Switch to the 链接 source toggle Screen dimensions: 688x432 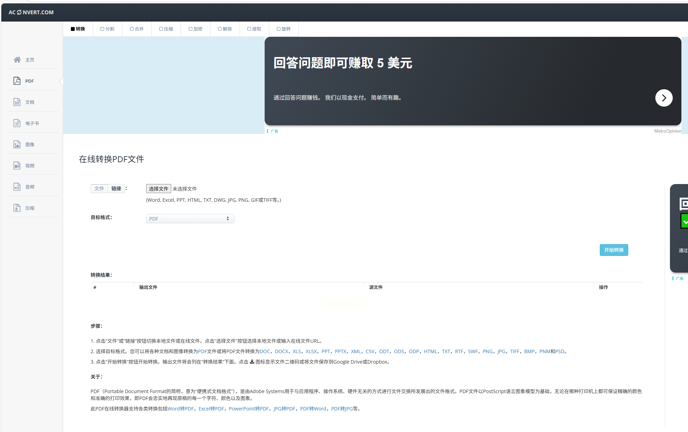tap(116, 189)
